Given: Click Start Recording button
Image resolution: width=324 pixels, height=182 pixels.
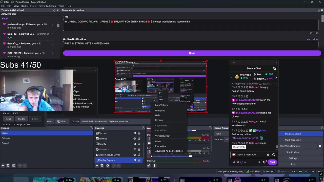Looking at the screenshot, I should click(x=293, y=140).
